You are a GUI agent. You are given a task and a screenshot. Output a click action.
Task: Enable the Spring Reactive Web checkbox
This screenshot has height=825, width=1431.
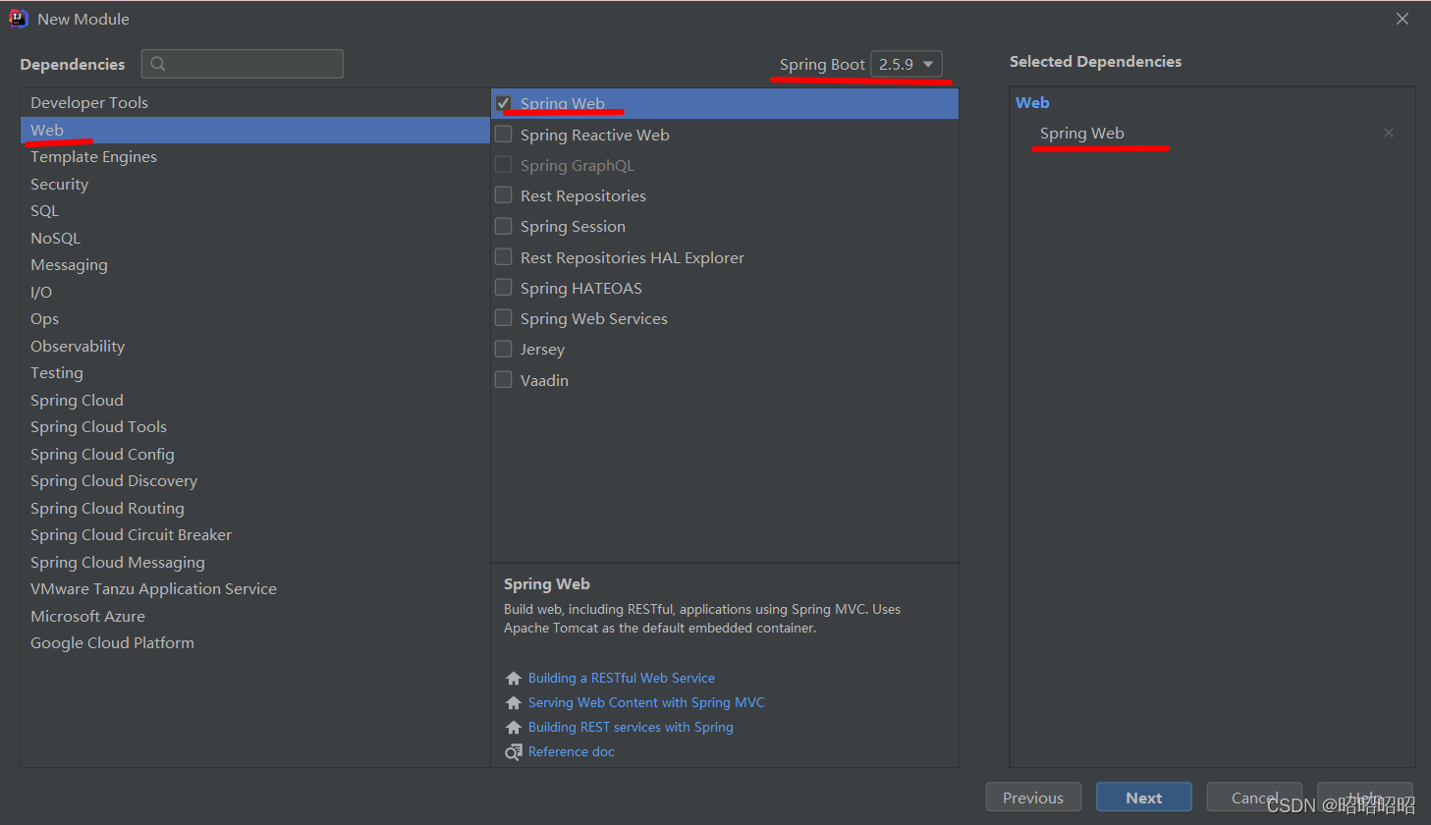(x=504, y=134)
